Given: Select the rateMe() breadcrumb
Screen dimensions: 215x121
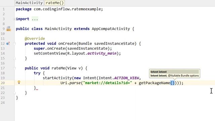Looking at the screenshot, I should (55, 3).
